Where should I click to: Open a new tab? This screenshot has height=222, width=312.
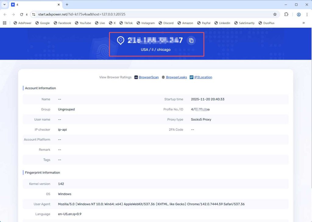click(x=67, y=5)
